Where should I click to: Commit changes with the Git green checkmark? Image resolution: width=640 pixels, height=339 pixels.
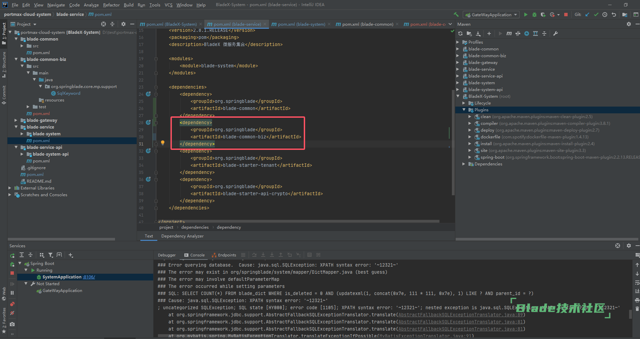(596, 15)
